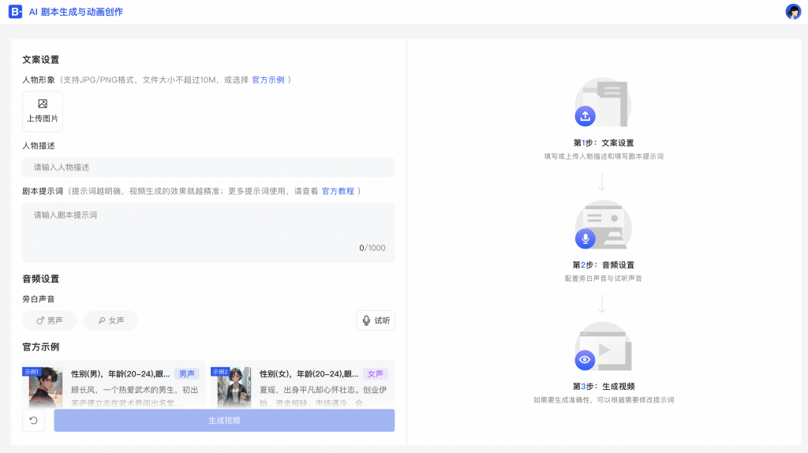Select the 男声 narration voice option
The width and height of the screenshot is (808, 453).
pos(50,320)
